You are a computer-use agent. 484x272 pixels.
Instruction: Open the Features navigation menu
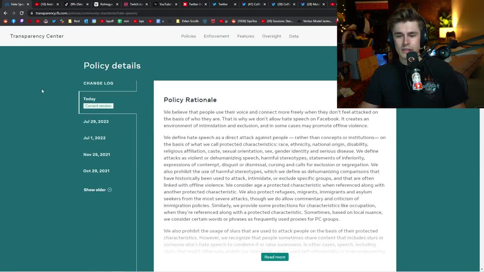click(245, 36)
